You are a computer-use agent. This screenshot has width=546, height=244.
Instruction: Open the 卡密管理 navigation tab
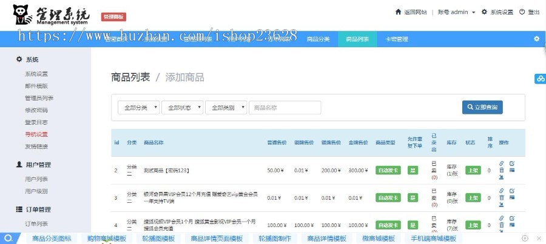pos(397,39)
